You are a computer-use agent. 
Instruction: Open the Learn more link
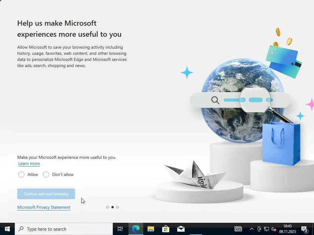pyautogui.click(x=29, y=163)
